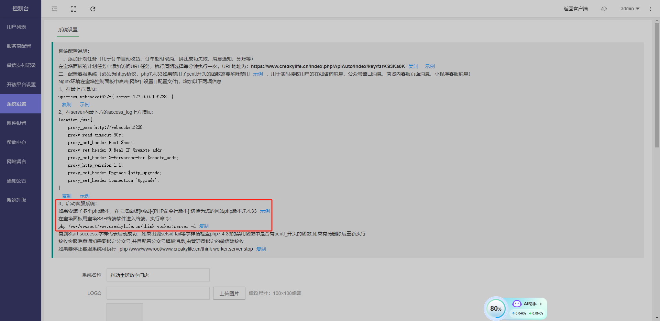The height and width of the screenshot is (321, 660).
Task: Open 服务商配置 in the sidebar
Action: [21, 46]
